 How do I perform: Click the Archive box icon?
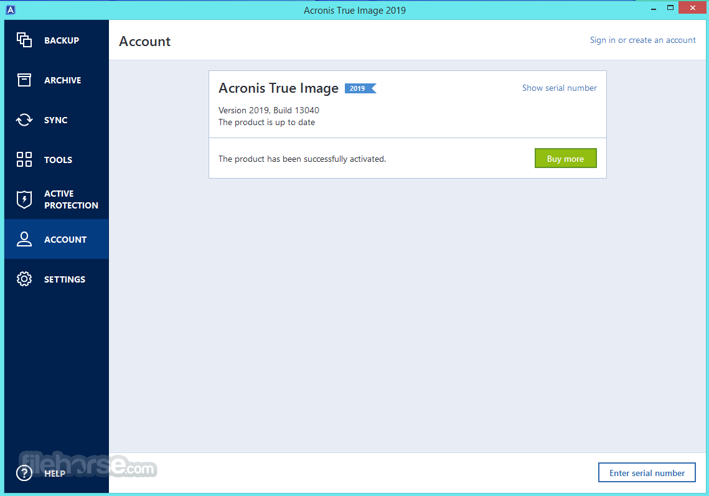[24, 80]
